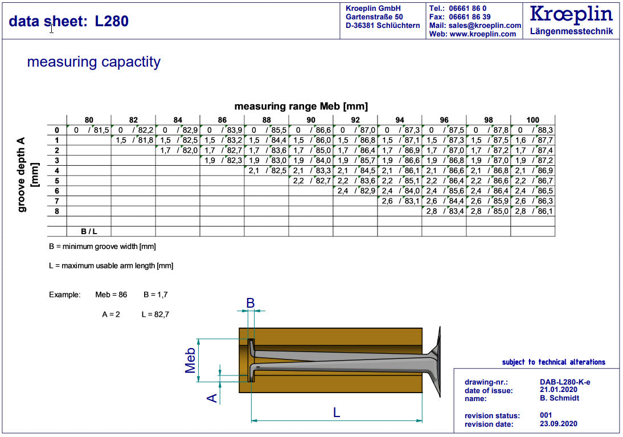This screenshot has width=623, height=437.
Task: Click the table cell '0 / 81,5'
Action: tap(89, 130)
